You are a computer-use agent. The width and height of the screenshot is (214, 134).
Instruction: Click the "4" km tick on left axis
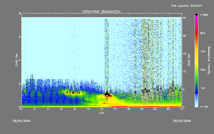click(20, 60)
